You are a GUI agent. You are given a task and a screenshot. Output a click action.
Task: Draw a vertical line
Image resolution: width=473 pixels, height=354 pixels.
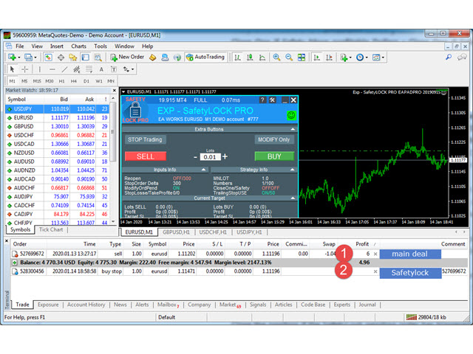coord(39,69)
